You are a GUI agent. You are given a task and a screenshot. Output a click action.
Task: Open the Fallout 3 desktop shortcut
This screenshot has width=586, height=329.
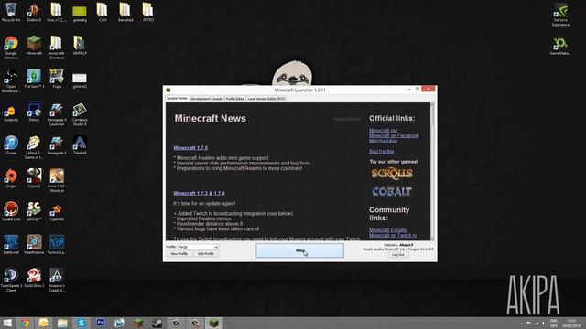[34, 147]
